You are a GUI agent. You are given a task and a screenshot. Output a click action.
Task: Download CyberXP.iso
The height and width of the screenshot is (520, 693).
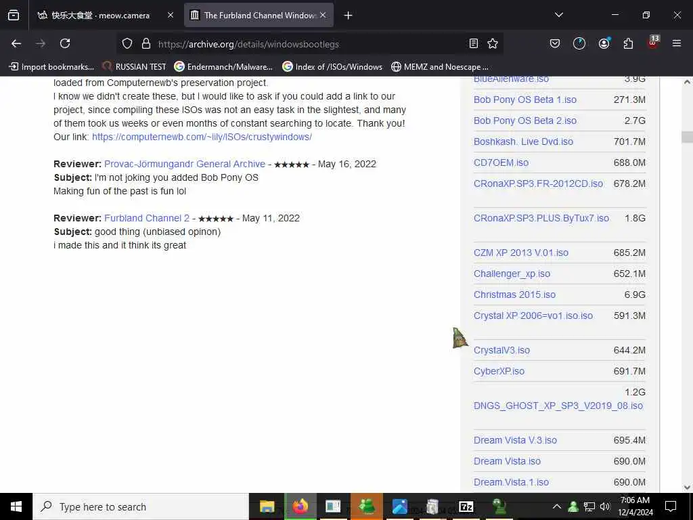point(499,372)
